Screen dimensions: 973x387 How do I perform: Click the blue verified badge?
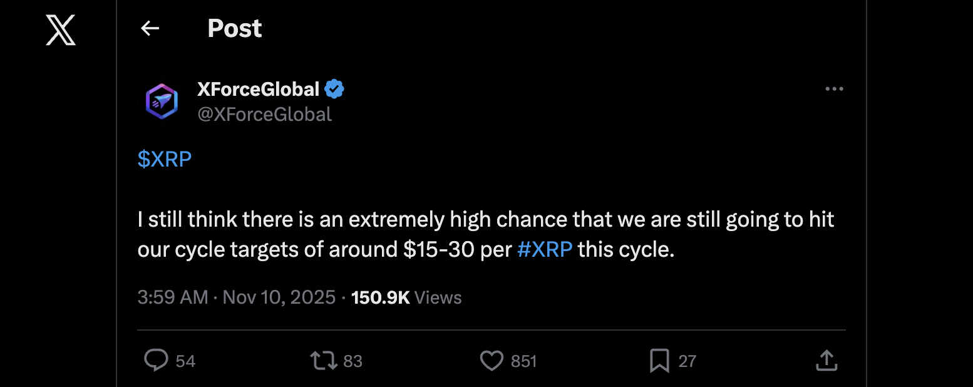pyautogui.click(x=334, y=90)
